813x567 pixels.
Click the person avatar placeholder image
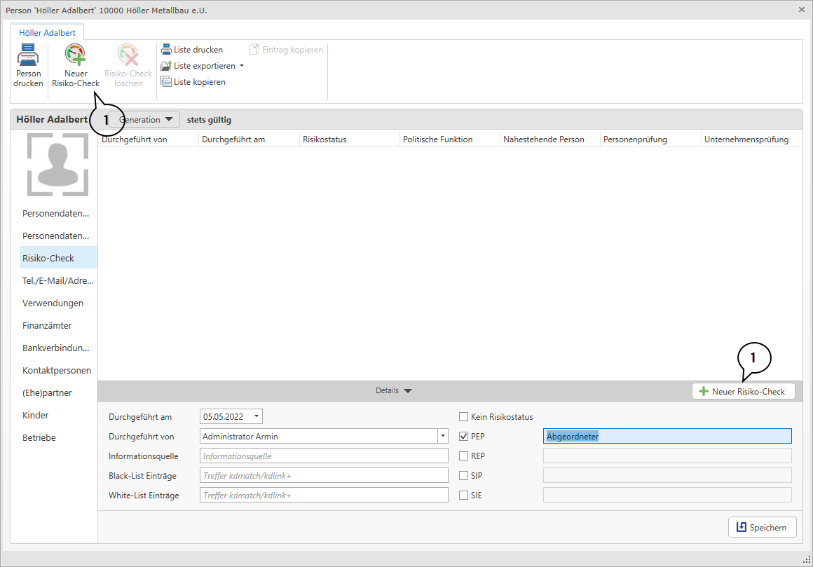[58, 165]
